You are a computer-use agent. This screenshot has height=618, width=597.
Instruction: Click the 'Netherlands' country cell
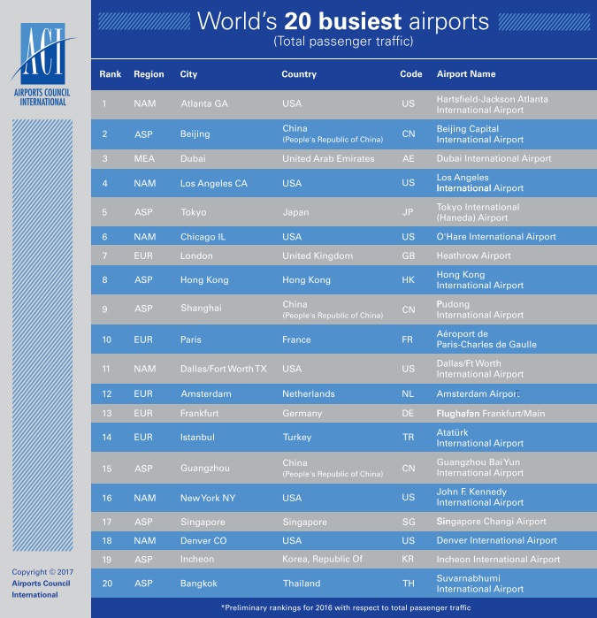[x=309, y=393]
